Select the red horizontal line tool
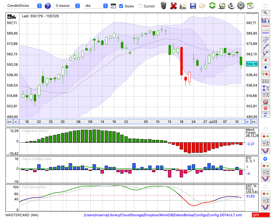 (x=266, y=26)
